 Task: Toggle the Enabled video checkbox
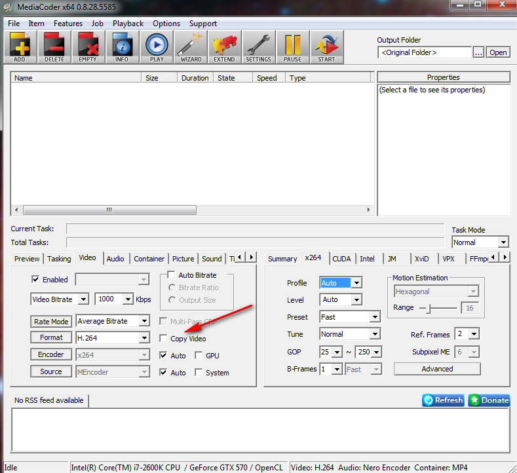click(x=35, y=279)
